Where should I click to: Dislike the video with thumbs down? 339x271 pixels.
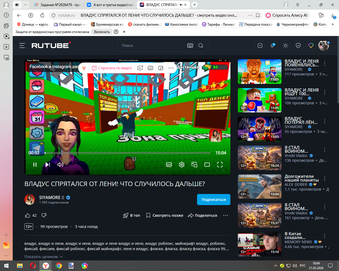[x=44, y=215]
